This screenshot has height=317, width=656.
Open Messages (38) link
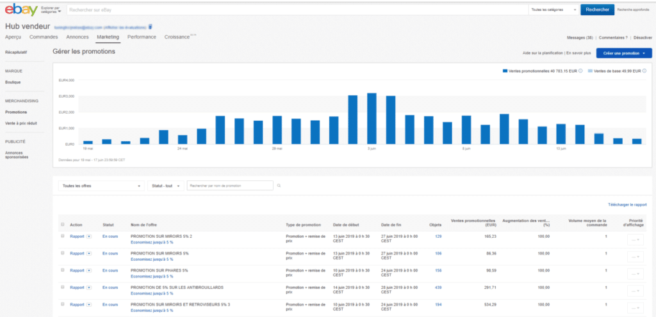(x=580, y=38)
